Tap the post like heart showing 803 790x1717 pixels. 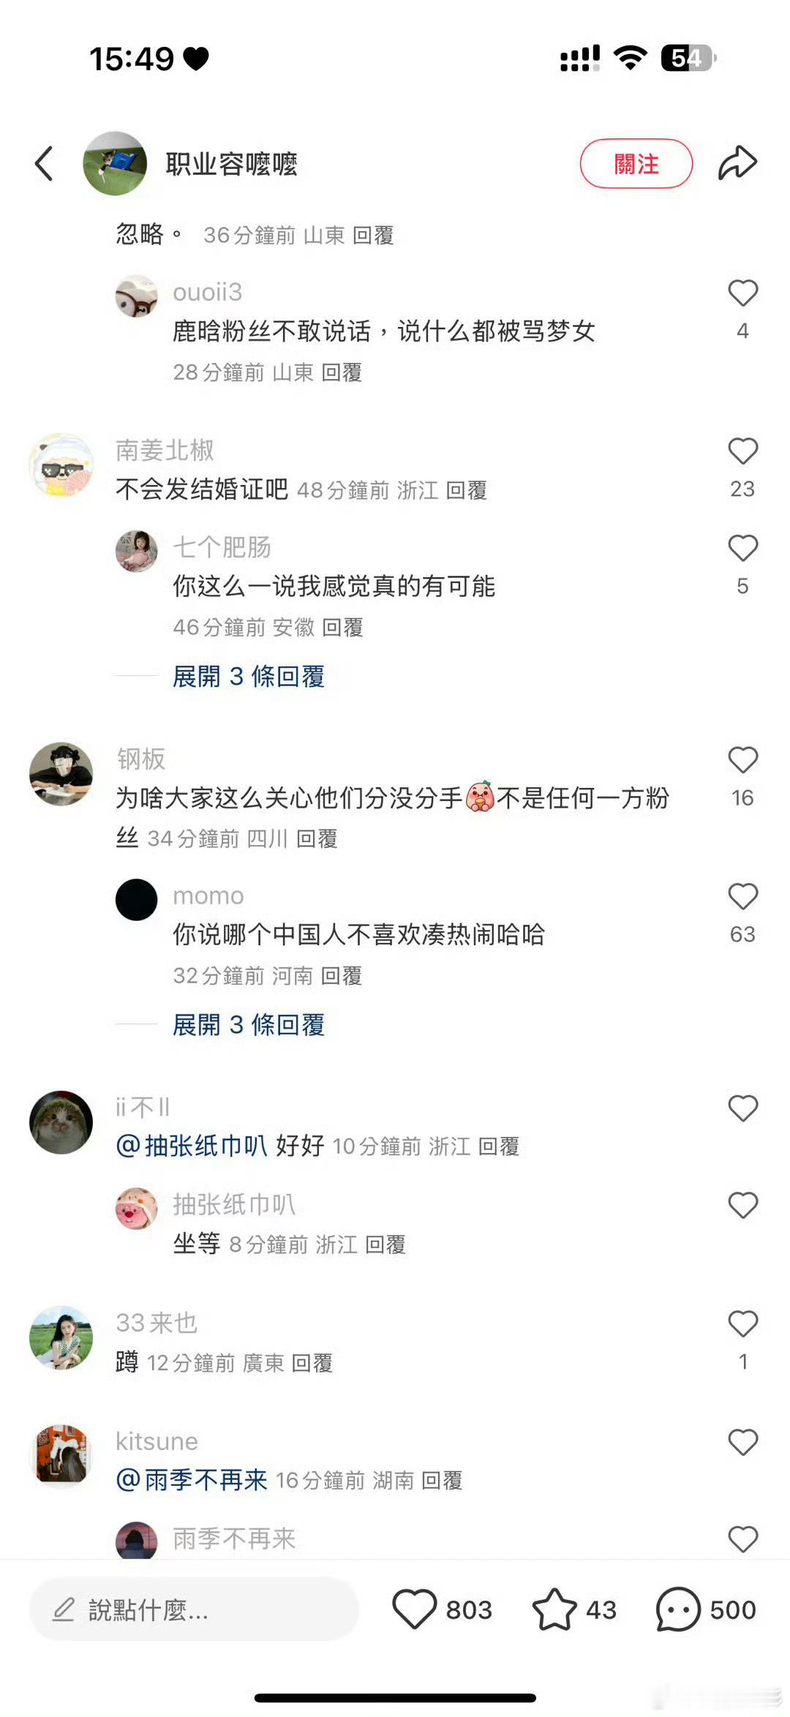(x=415, y=1609)
